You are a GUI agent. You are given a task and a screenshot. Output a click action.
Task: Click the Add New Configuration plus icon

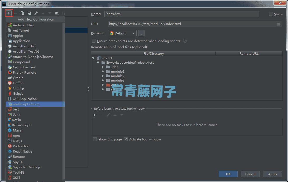click(9, 13)
